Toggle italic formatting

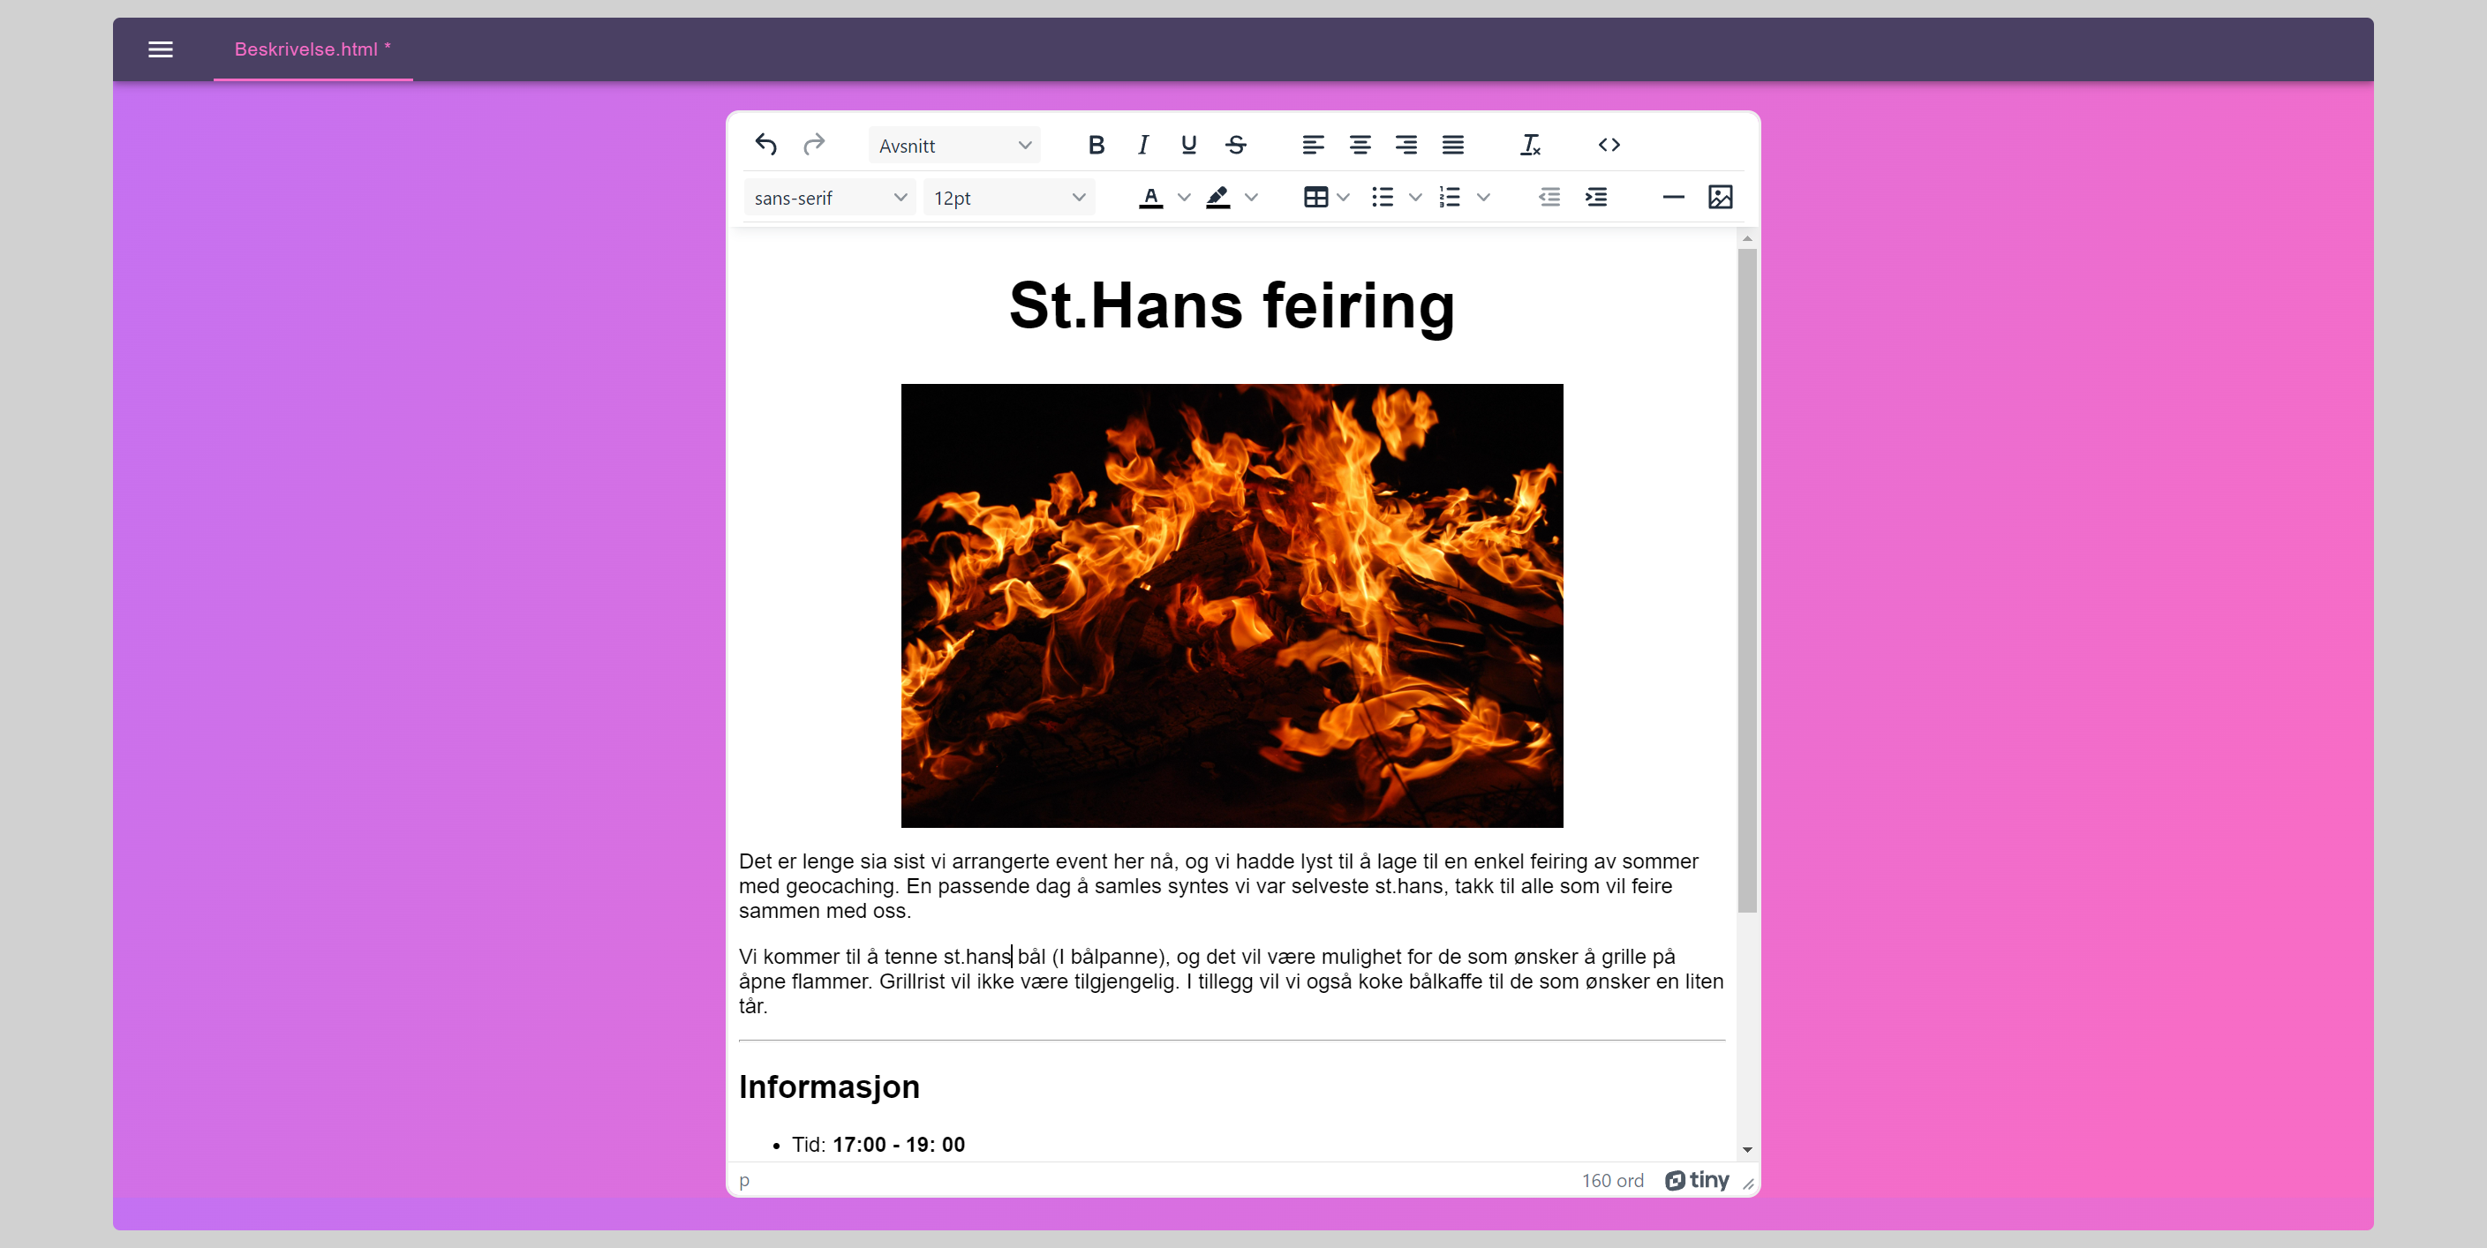pyautogui.click(x=1143, y=145)
